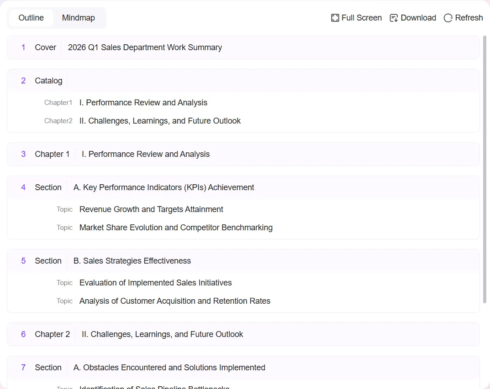Click the Market Share Evolution topic
490x389 pixels.
point(176,228)
